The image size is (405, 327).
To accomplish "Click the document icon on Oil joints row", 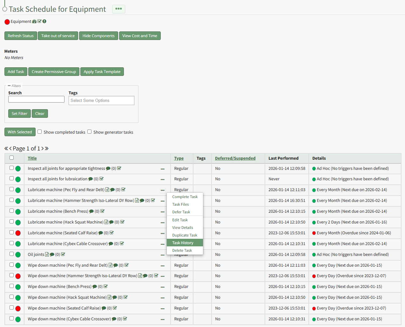I will click(x=47, y=254).
